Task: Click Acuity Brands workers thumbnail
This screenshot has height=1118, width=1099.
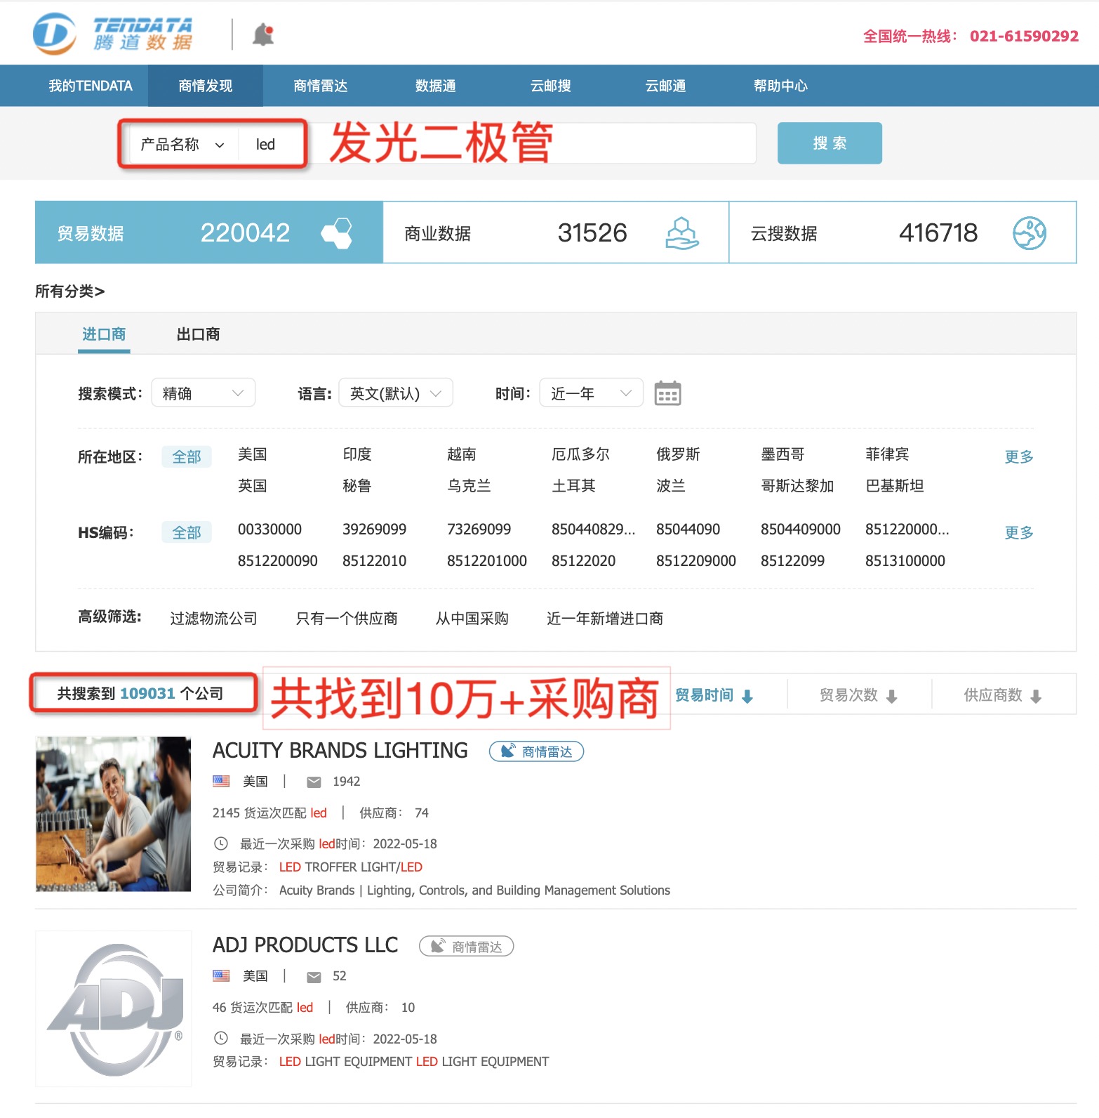Action: pyautogui.click(x=113, y=814)
